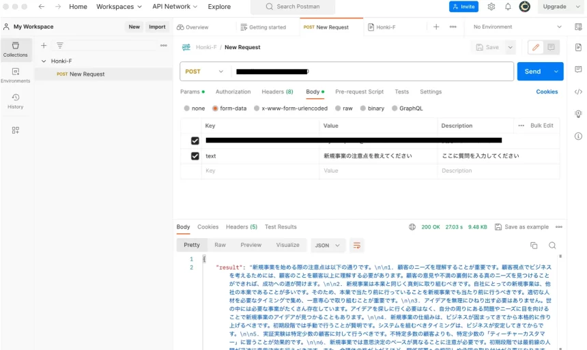Go back with the left arrow
This screenshot has height=350, width=587.
(x=42, y=7)
